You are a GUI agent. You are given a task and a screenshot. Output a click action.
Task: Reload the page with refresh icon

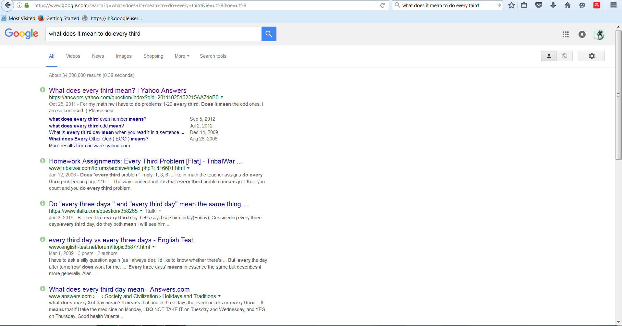pos(383,5)
